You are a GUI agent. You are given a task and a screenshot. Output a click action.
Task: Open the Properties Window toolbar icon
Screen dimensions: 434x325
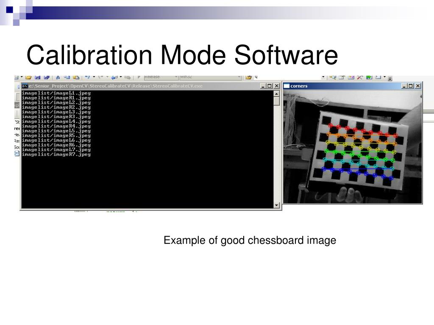(x=342, y=77)
